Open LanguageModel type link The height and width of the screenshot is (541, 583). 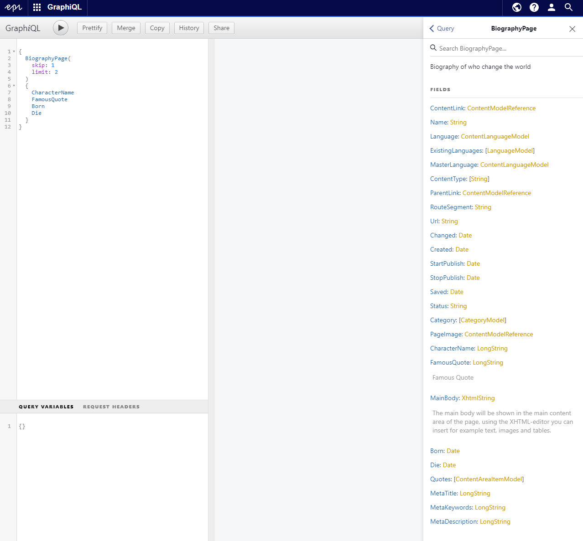click(x=510, y=150)
